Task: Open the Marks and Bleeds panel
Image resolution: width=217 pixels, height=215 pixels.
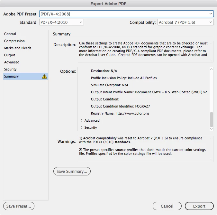Action: [26, 48]
